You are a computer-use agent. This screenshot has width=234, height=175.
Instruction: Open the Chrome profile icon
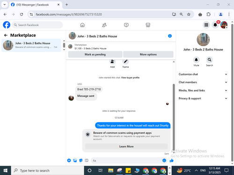click(x=220, y=14)
